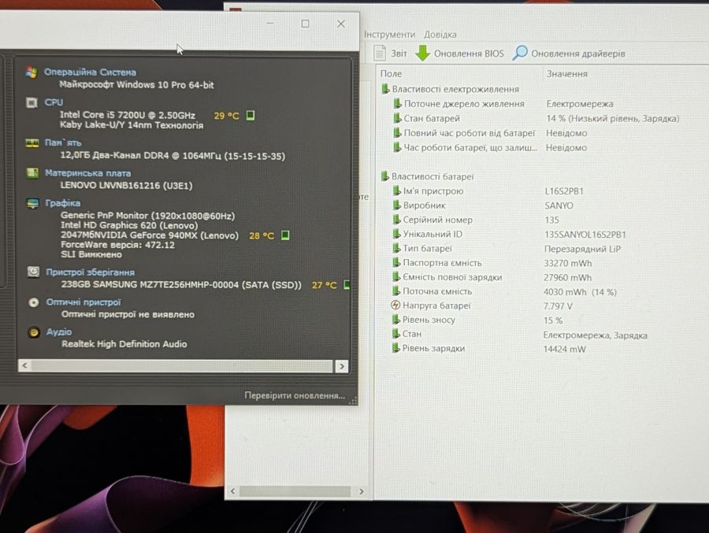The width and height of the screenshot is (709, 533).
Task: Open the Операційна Система heading link
Action: point(90,72)
